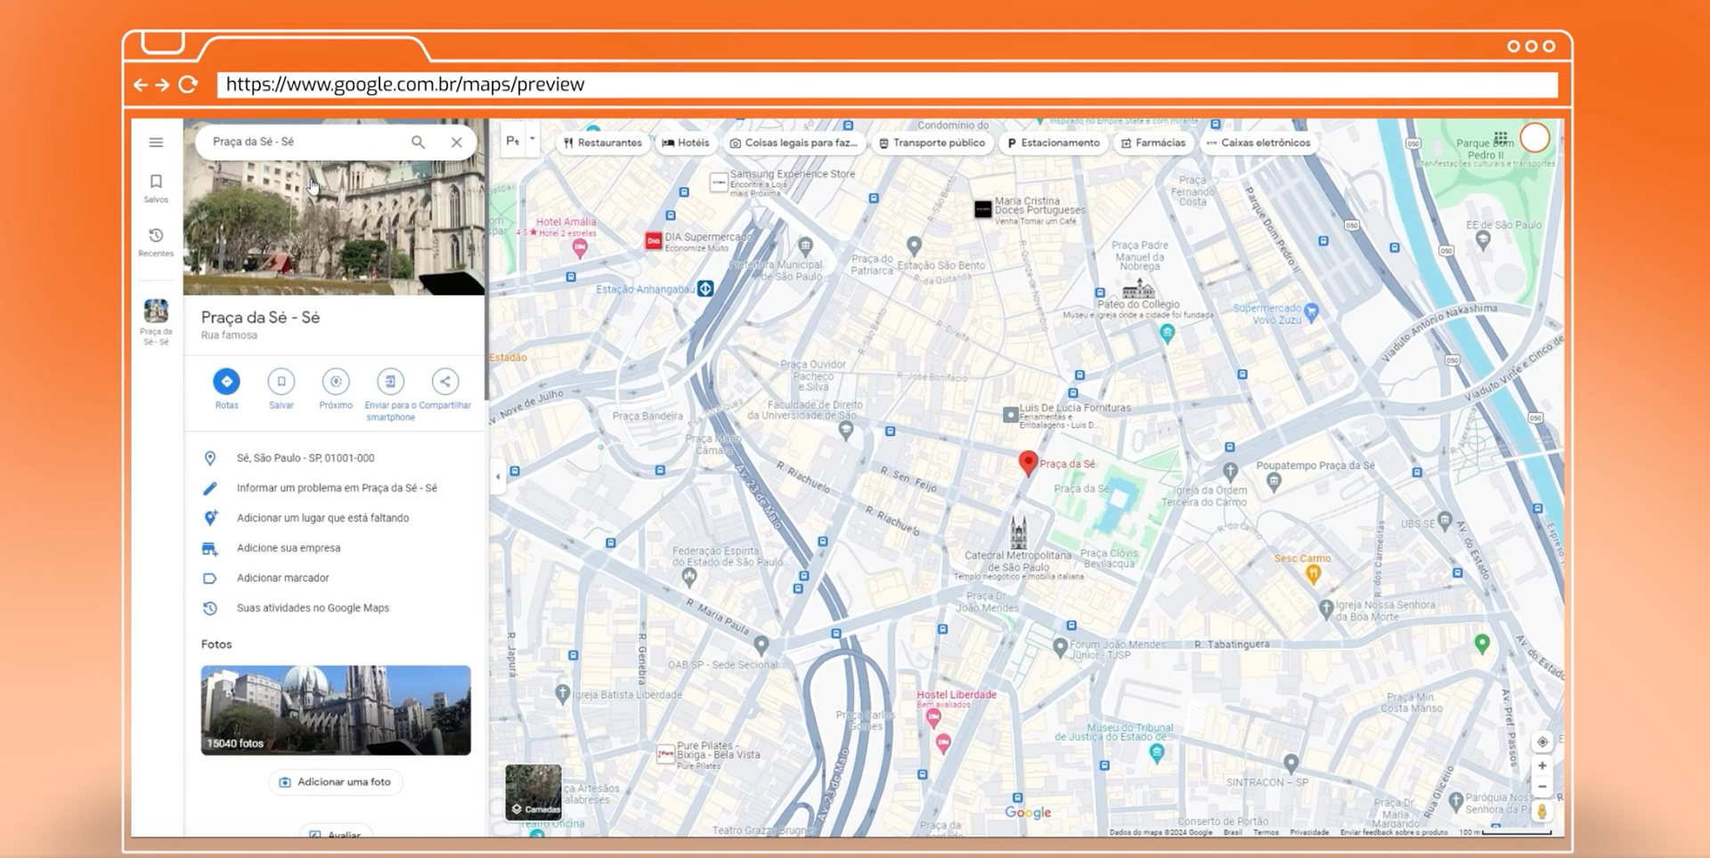This screenshot has width=1710, height=858.
Task: Send to smartphone icon button
Action: tap(390, 382)
